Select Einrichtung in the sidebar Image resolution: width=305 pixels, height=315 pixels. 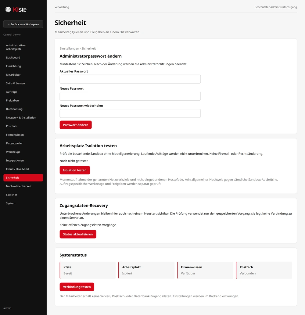pyautogui.click(x=23, y=66)
